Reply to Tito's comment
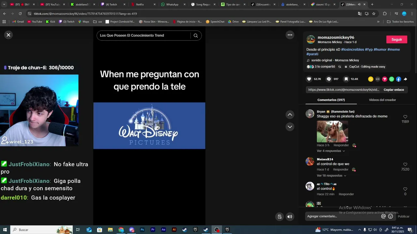Screen dimensions: 417x234 coord(346,194)
